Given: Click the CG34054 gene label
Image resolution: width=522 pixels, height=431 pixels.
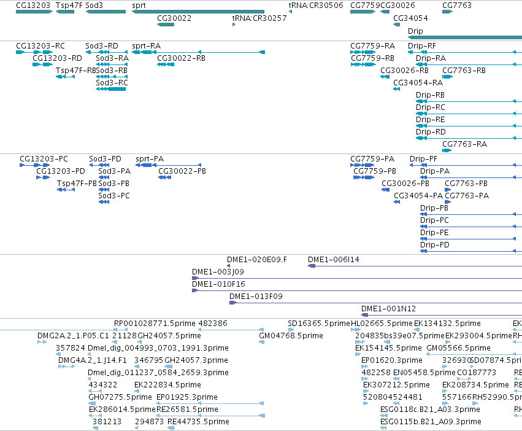Looking at the screenshot, I should (x=410, y=18).
